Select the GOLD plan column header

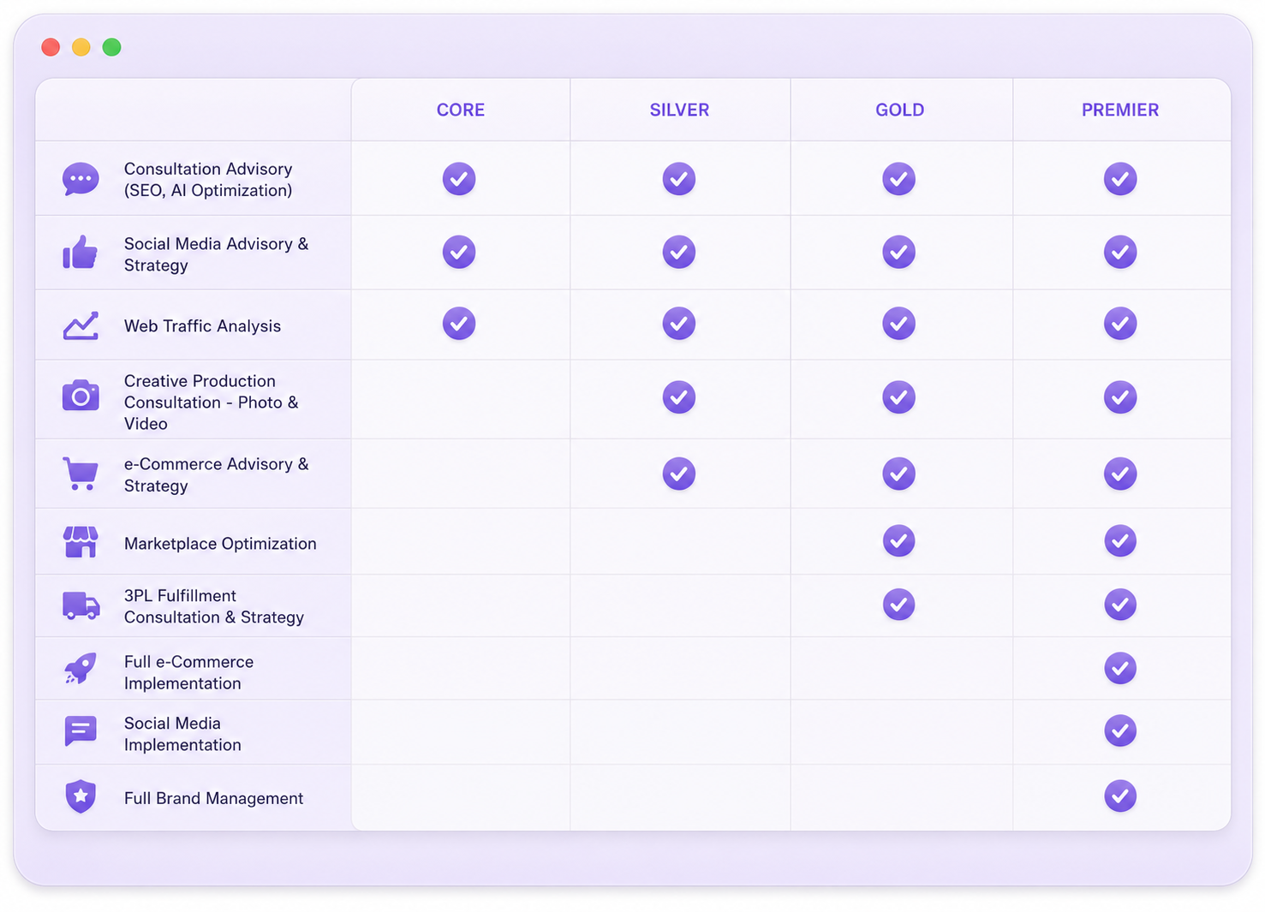(900, 110)
